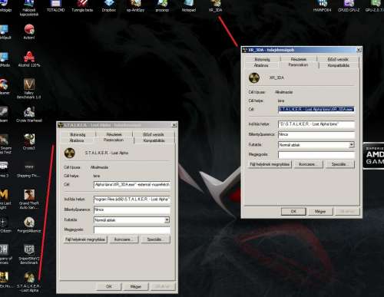Image resolution: width=384 pixels, height=297 pixels.
Task: Select the SniperEliteV2 Benchmark desktop icon
Action: pyautogui.click(x=29, y=254)
